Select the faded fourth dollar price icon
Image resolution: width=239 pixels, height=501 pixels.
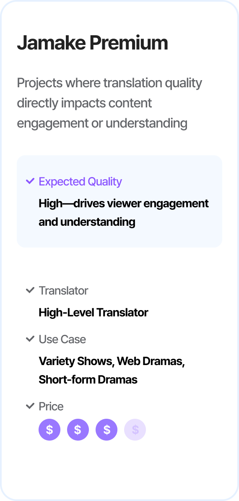coord(135,430)
